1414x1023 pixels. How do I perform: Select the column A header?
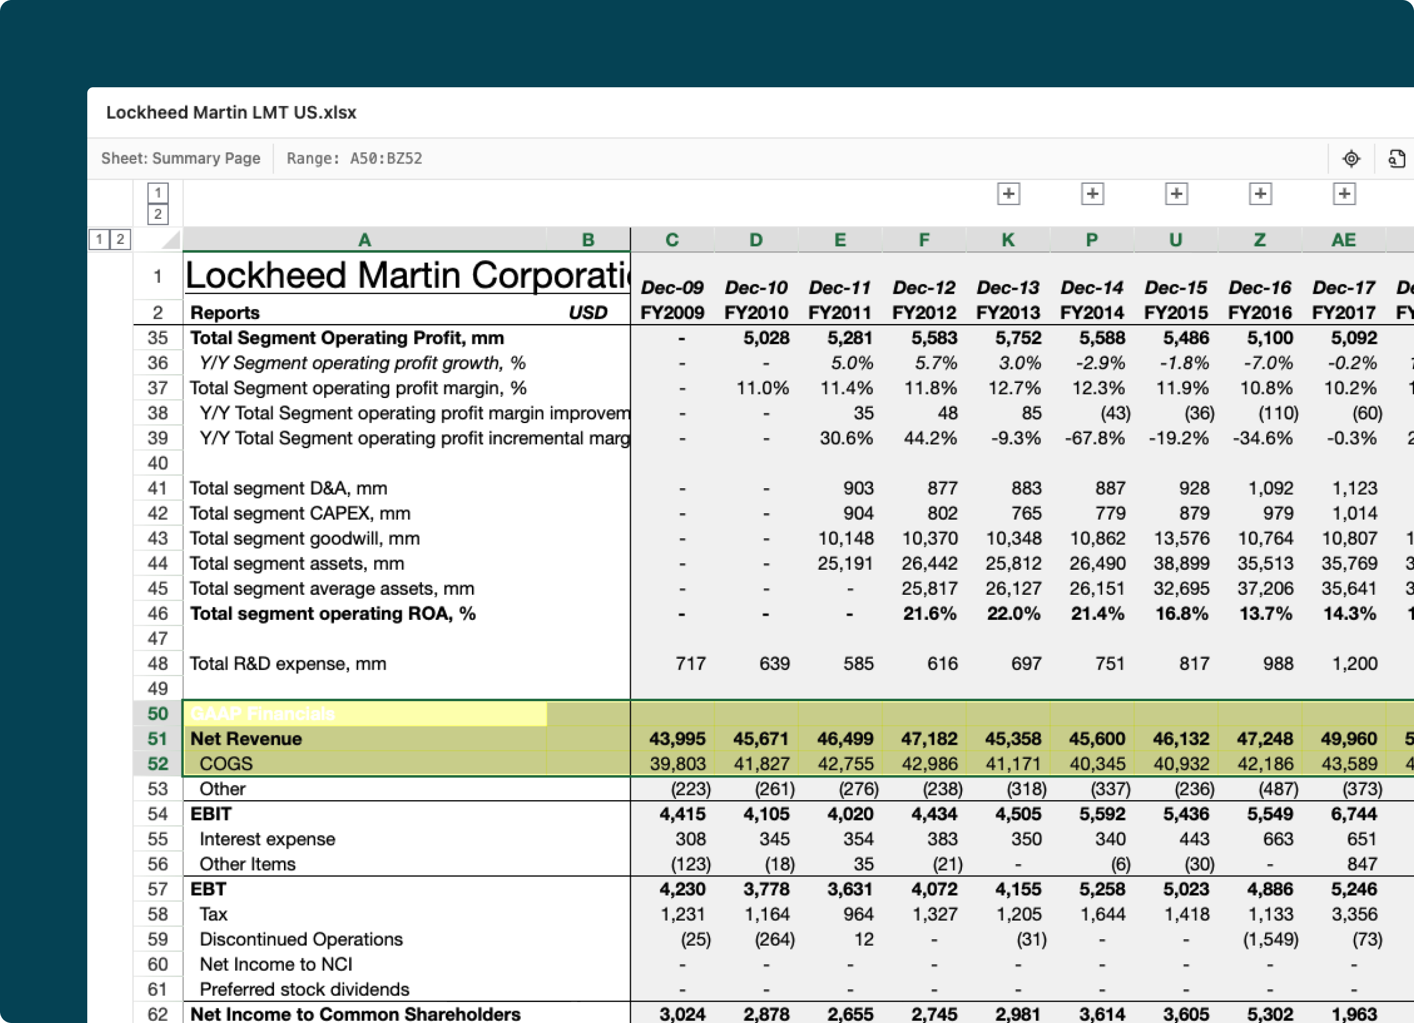pos(365,240)
